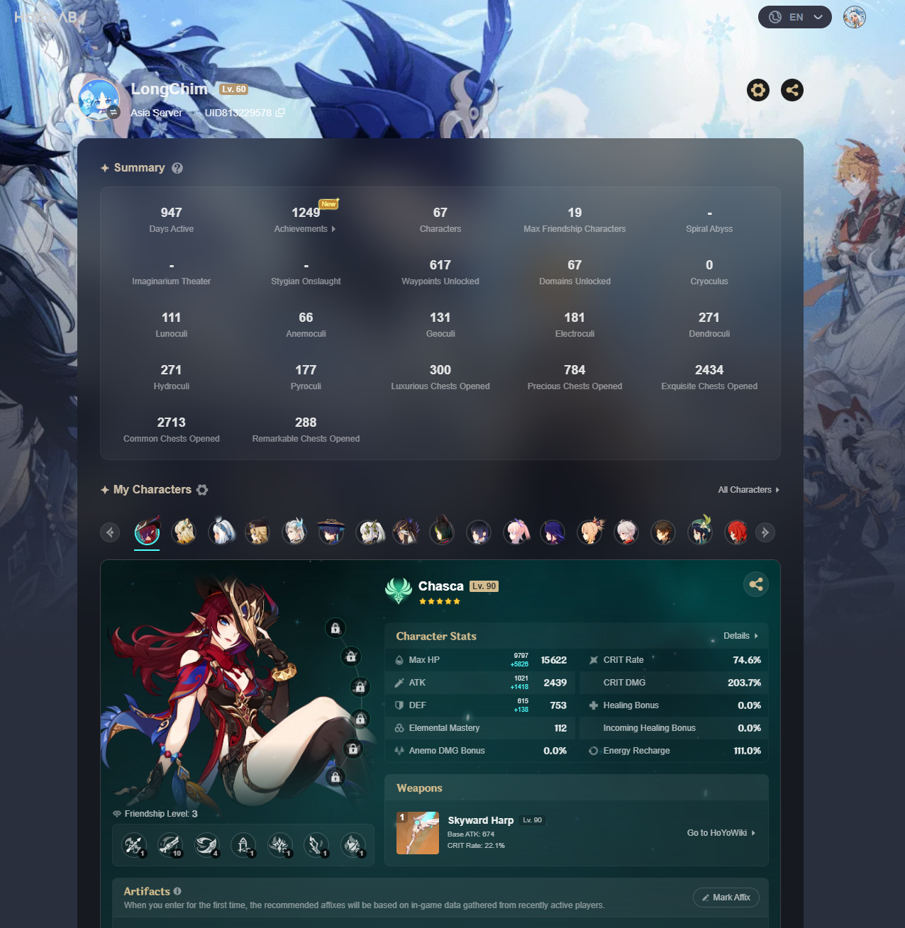The height and width of the screenshot is (928, 905).
Task: Go to HoYoWiki for Skyward Harp
Action: coord(721,833)
